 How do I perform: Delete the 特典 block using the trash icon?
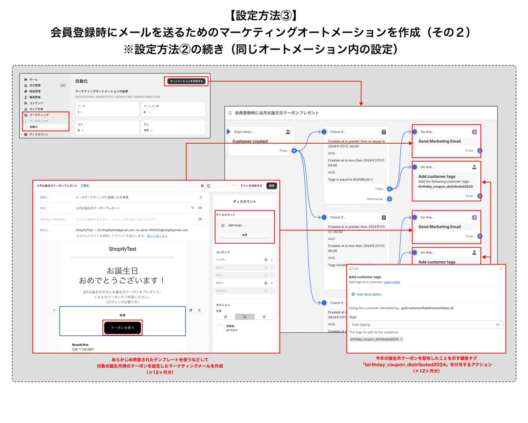(199, 310)
